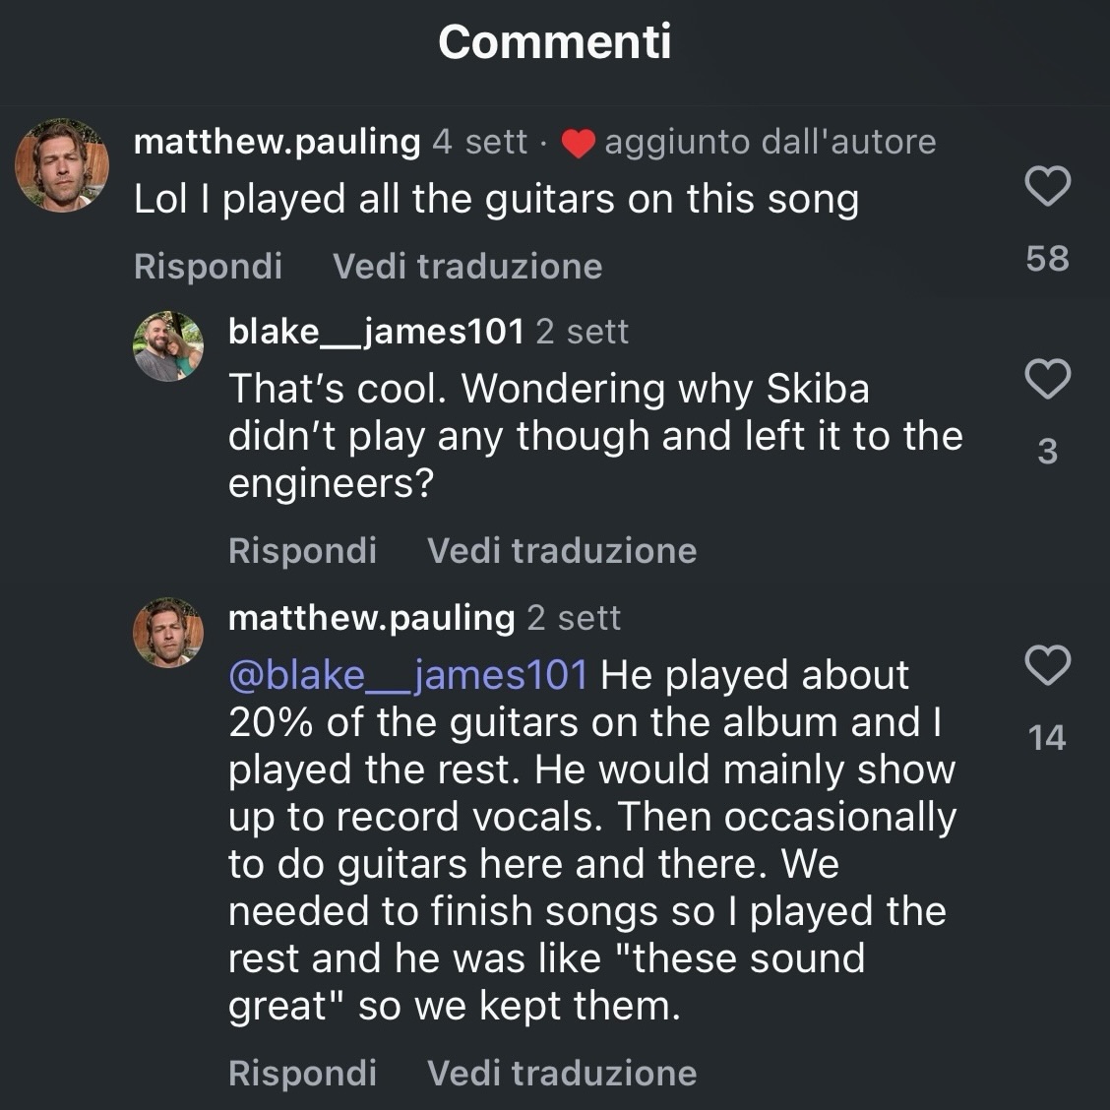Image resolution: width=1110 pixels, height=1110 pixels.
Task: Reply to matthew.pauling's long reply
Action: tap(302, 1073)
